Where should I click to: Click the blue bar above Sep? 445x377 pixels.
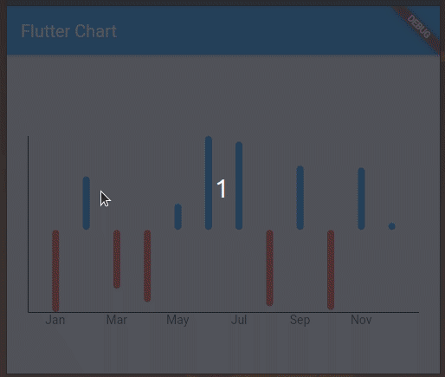300,198
